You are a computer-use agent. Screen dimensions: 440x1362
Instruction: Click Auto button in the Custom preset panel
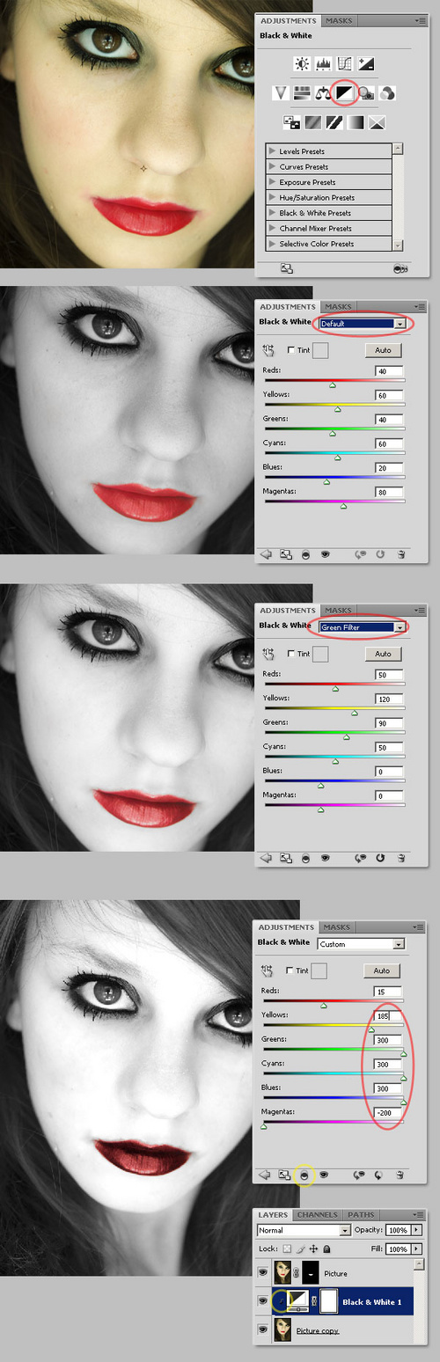click(x=382, y=970)
